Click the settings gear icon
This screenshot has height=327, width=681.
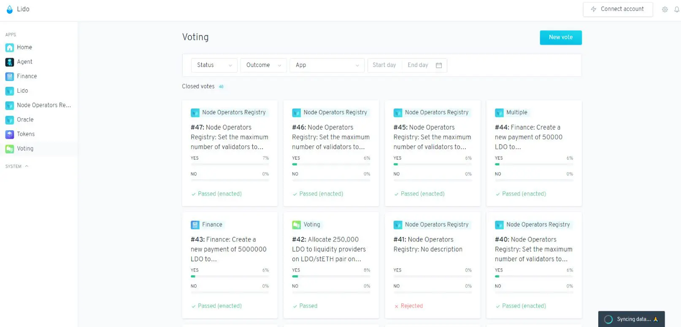click(665, 9)
